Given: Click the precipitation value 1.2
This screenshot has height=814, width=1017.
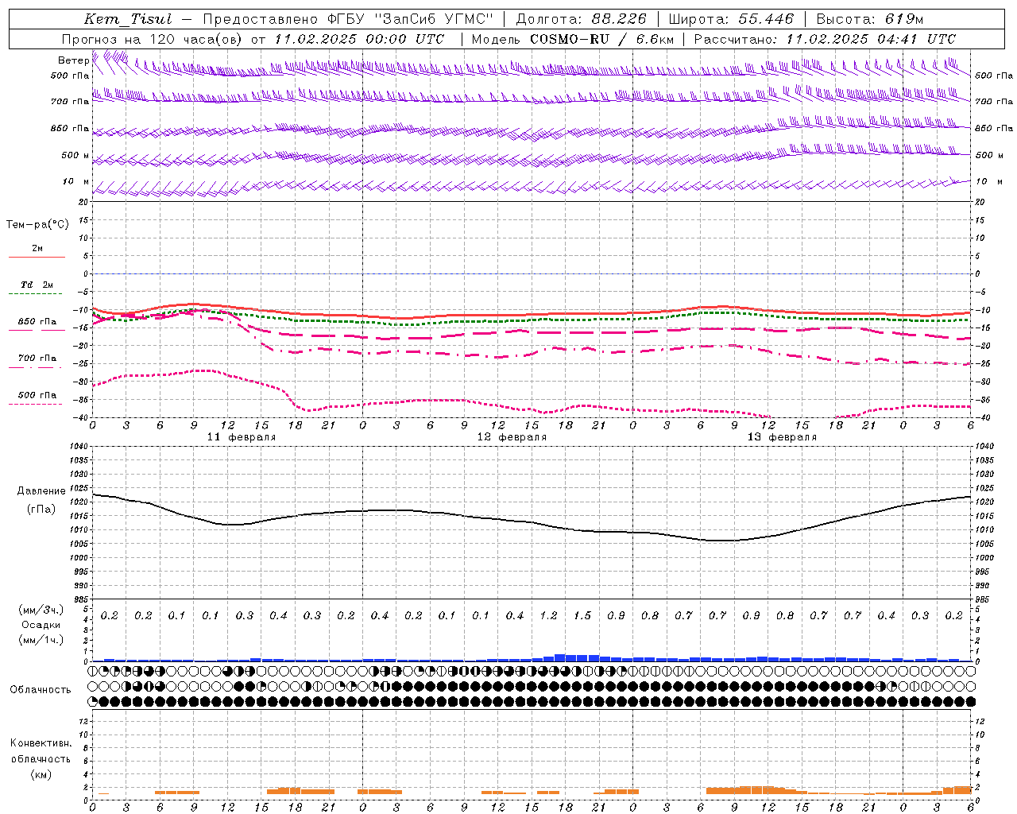Looking at the screenshot, I should point(548,615).
